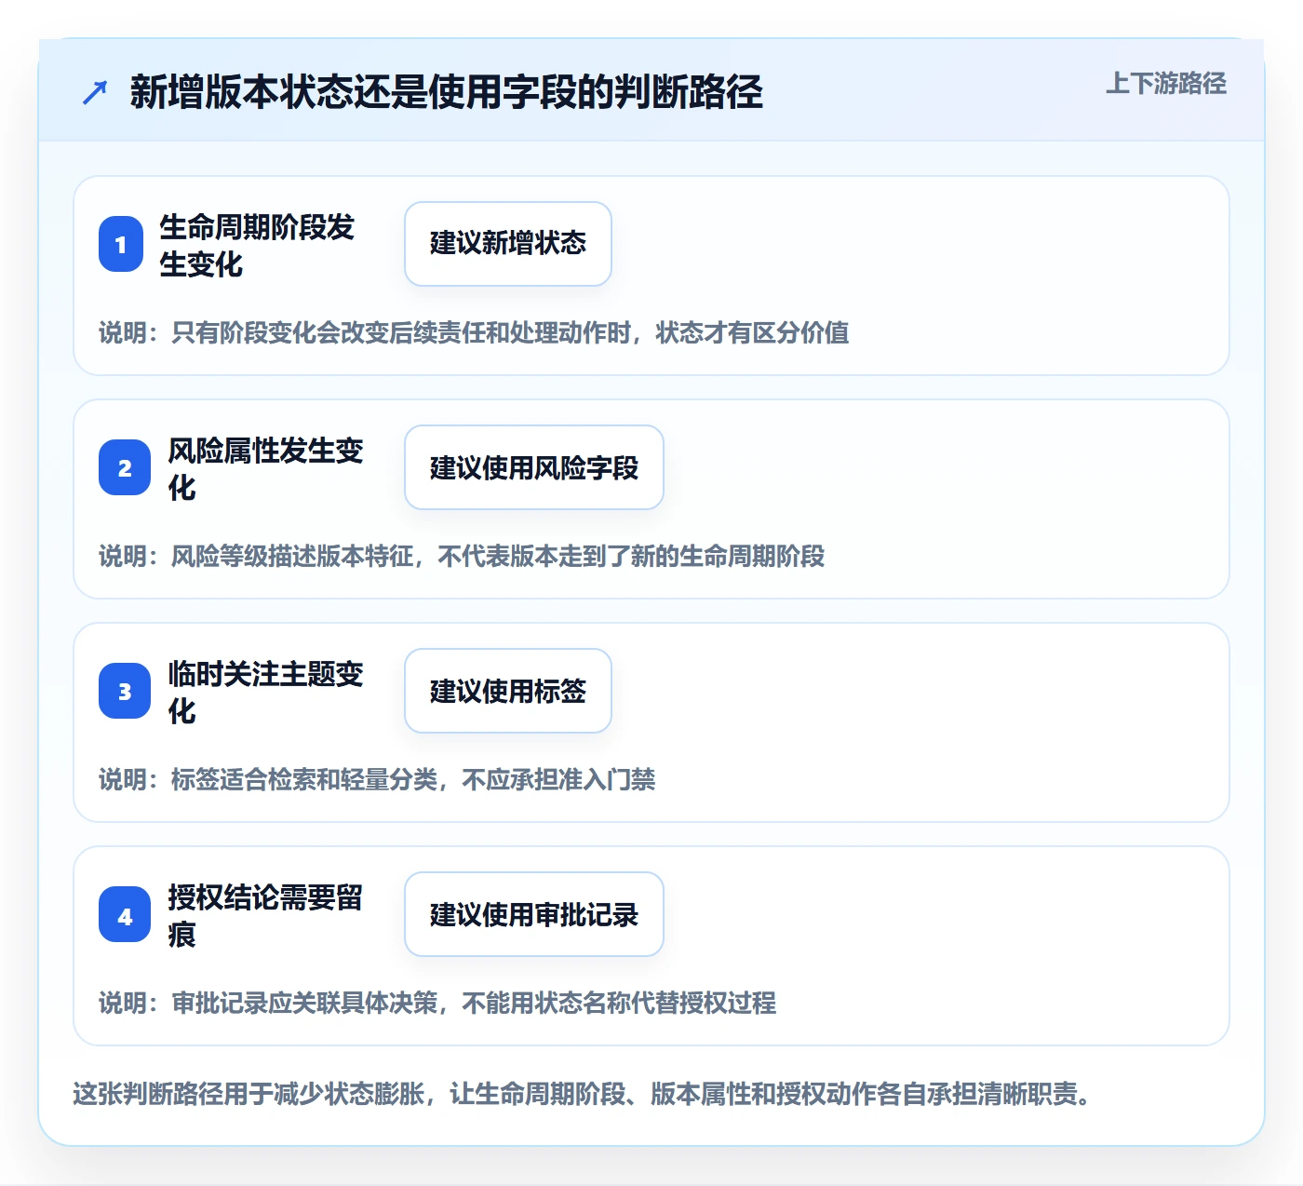This screenshot has height=1186, width=1303.
Task: Click the title 新增版本状态还是使用字段的判断路径
Action: (447, 92)
